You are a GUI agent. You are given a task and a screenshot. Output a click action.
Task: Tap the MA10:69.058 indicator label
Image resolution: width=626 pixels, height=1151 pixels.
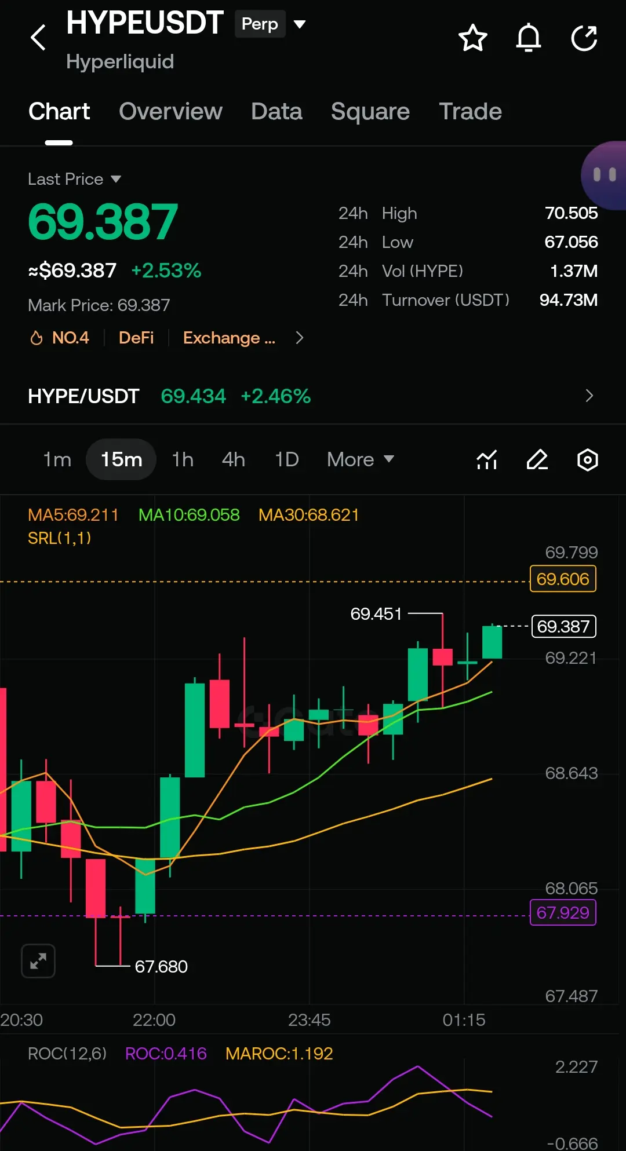pyautogui.click(x=189, y=515)
